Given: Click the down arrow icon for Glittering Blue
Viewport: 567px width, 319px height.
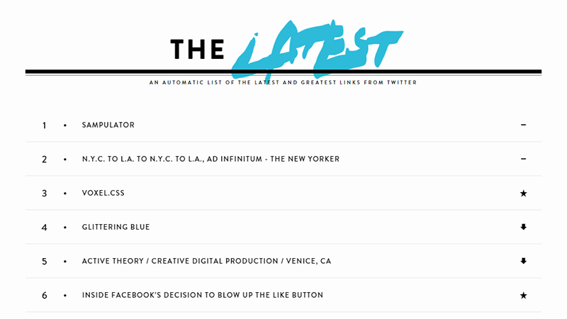Looking at the screenshot, I should click(x=523, y=227).
